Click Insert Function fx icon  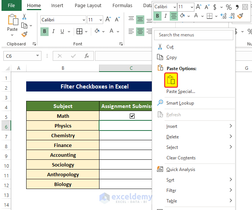point(86,56)
